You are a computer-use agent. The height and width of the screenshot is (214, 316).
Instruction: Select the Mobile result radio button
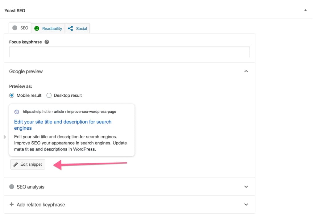12,95
